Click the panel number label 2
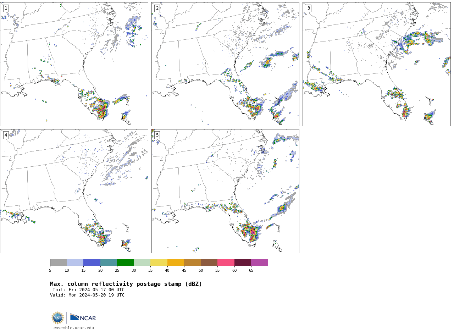Image resolution: width=454 pixels, height=332 pixels. click(x=157, y=8)
